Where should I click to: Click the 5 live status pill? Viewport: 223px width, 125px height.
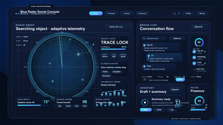(x=188, y=14)
